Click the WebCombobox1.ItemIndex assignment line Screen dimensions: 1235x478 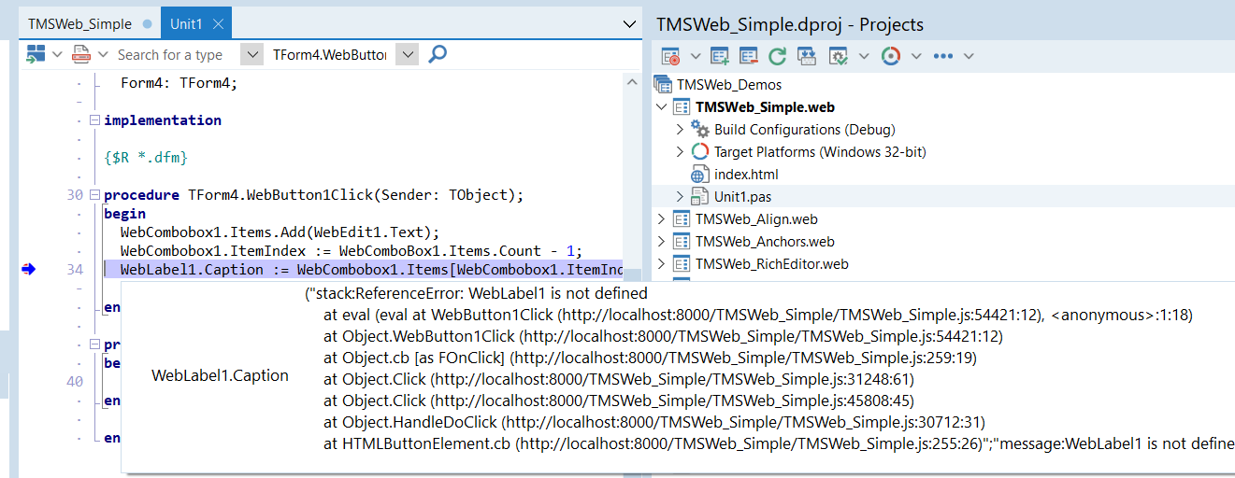tap(351, 251)
